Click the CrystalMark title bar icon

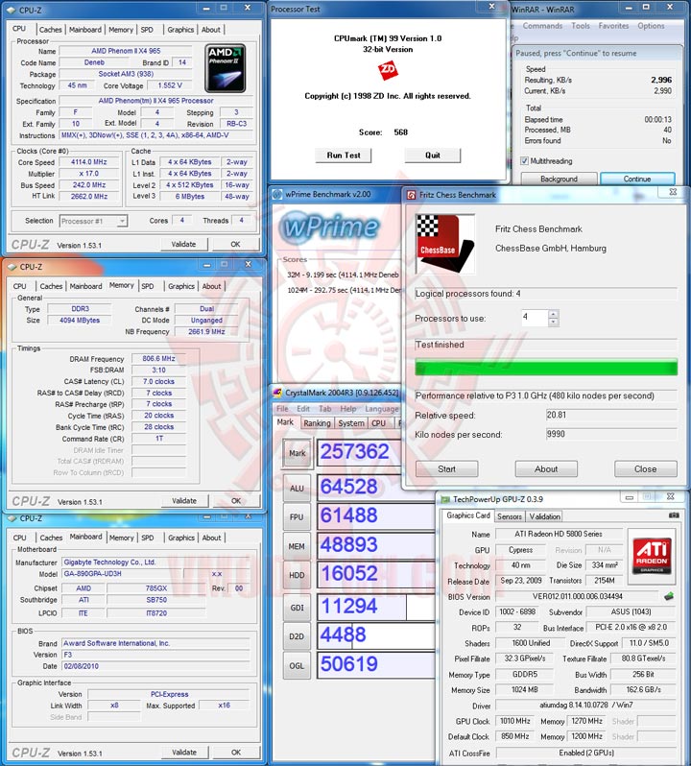point(277,393)
